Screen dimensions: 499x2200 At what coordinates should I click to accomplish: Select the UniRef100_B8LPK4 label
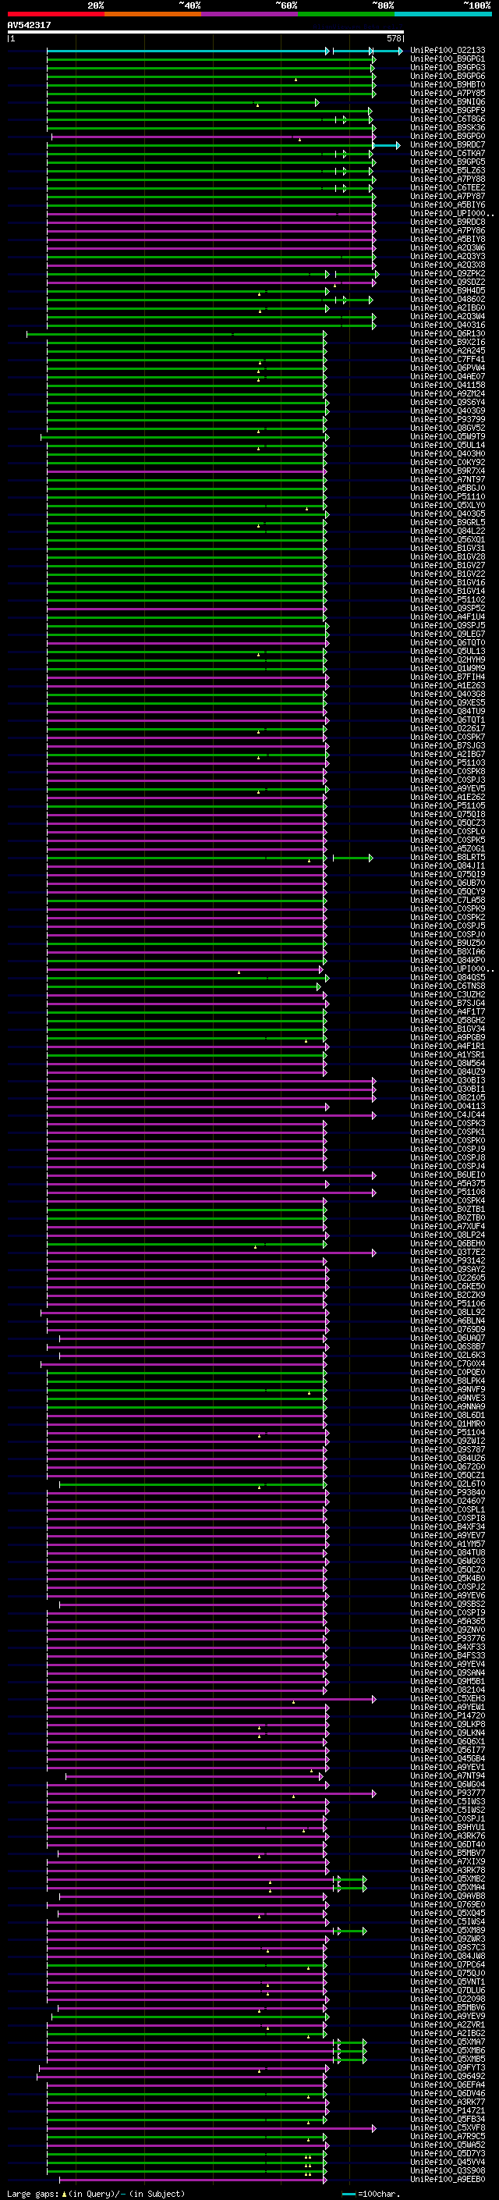pyautogui.click(x=448, y=1381)
